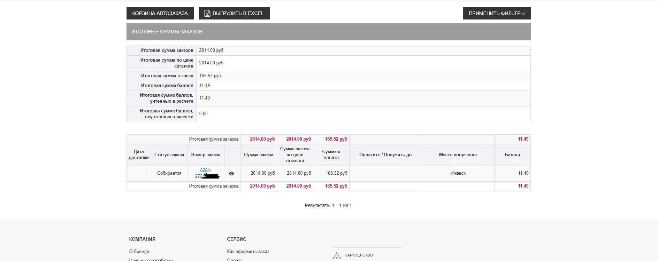The image size is (658, 261).
Task: Click the Баллы column header
Action: (512, 155)
